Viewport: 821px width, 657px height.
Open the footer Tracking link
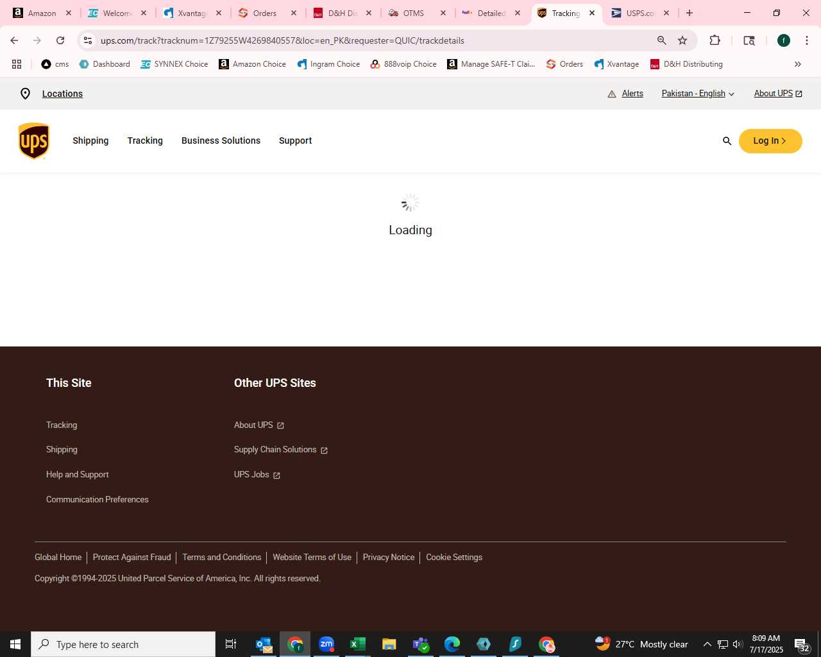[x=62, y=425]
